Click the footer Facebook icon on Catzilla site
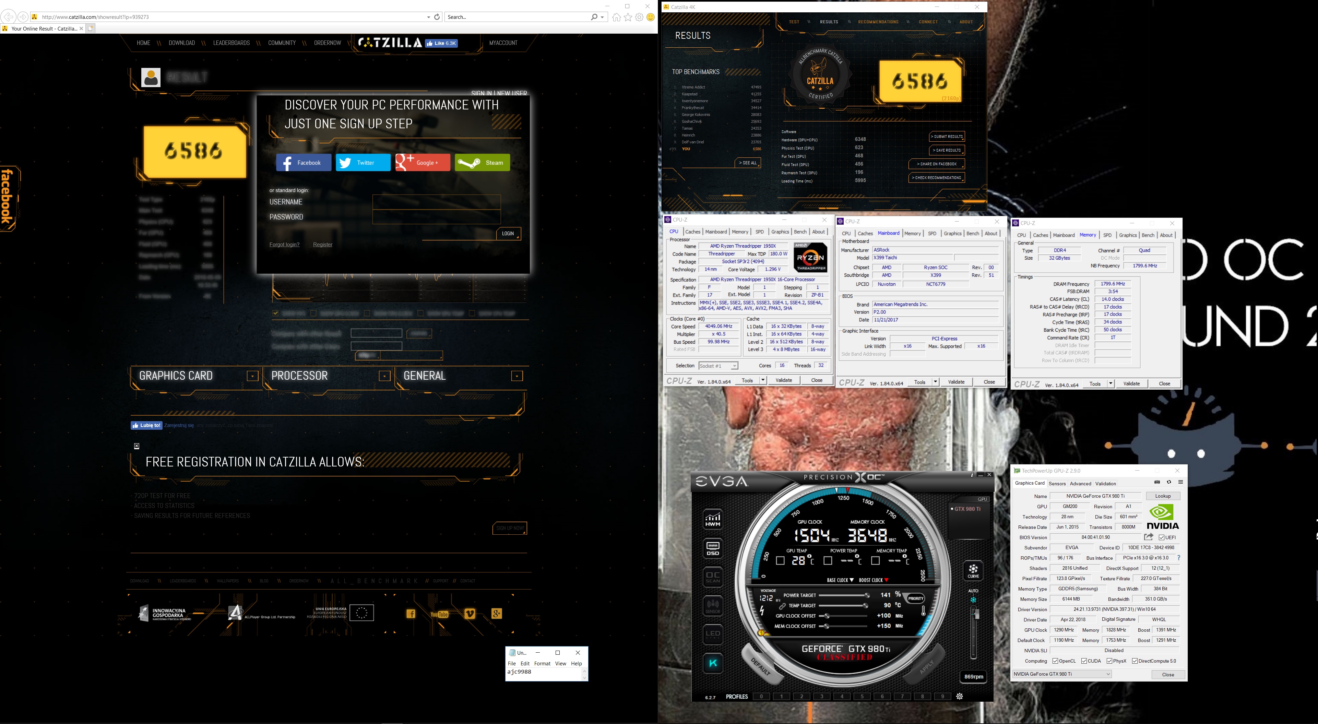The height and width of the screenshot is (724, 1318). click(x=411, y=614)
